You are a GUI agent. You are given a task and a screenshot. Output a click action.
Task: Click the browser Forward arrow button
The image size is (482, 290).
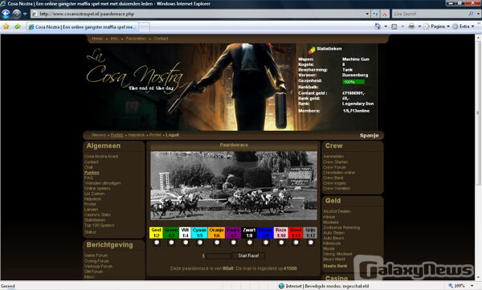17,14
